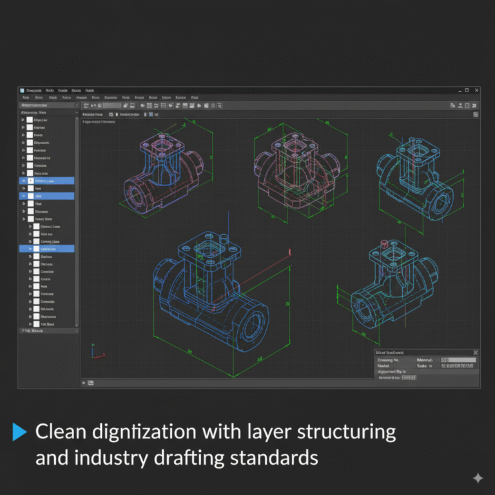Click the viewport icon at the canvas top-right corner
This screenshot has width=495, height=495.
point(475,114)
